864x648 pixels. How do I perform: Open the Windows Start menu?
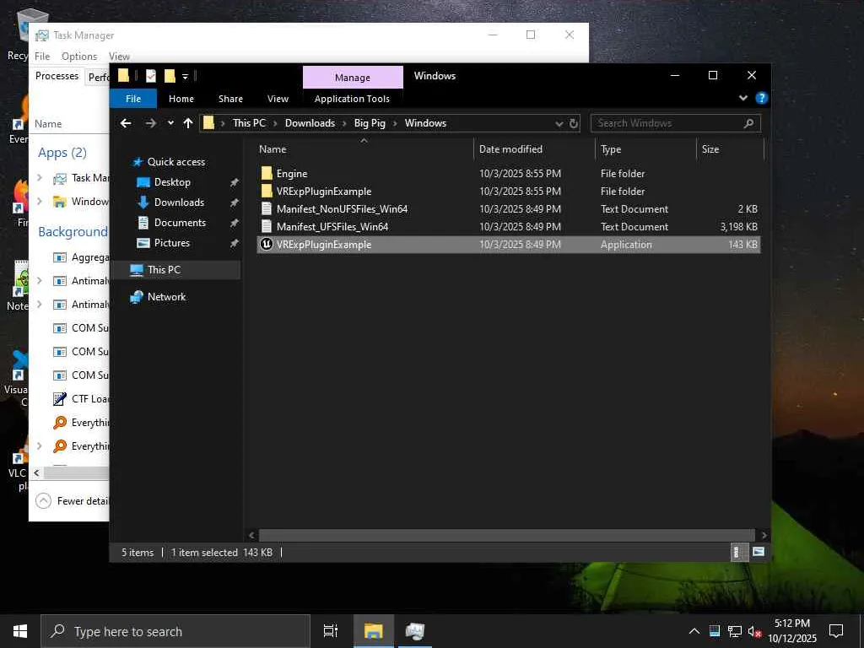[x=20, y=631]
